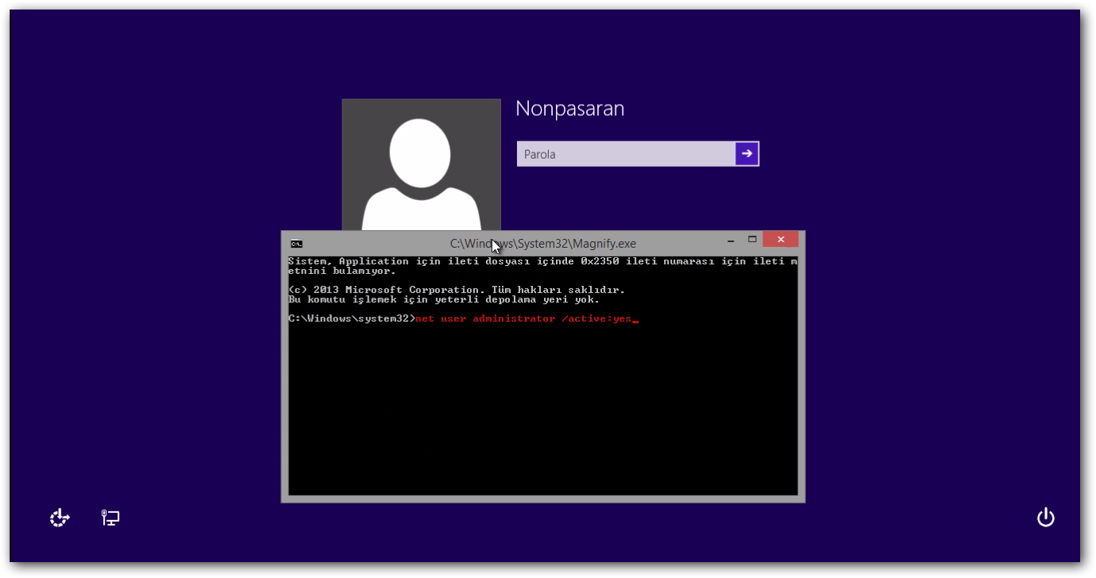Click 'Bu komutu işlemek için yeterli depolama' line
1096x578 pixels.
(443, 299)
